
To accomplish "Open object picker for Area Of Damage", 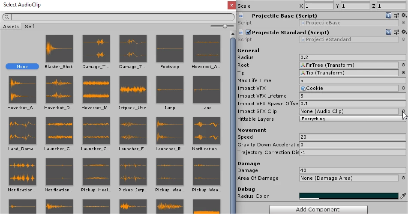I will click(403, 178).
